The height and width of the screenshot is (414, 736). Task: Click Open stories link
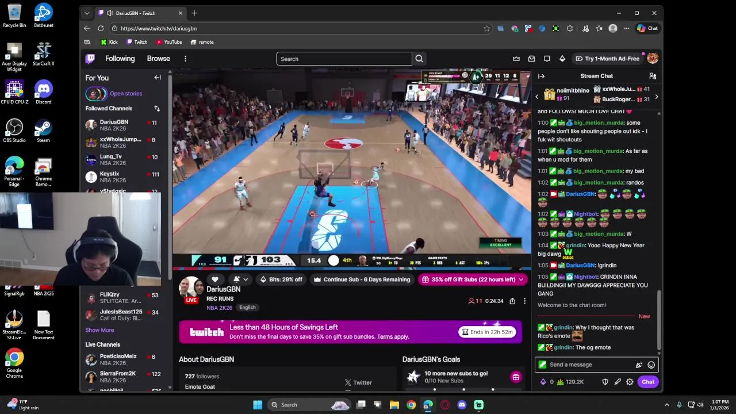126,94
